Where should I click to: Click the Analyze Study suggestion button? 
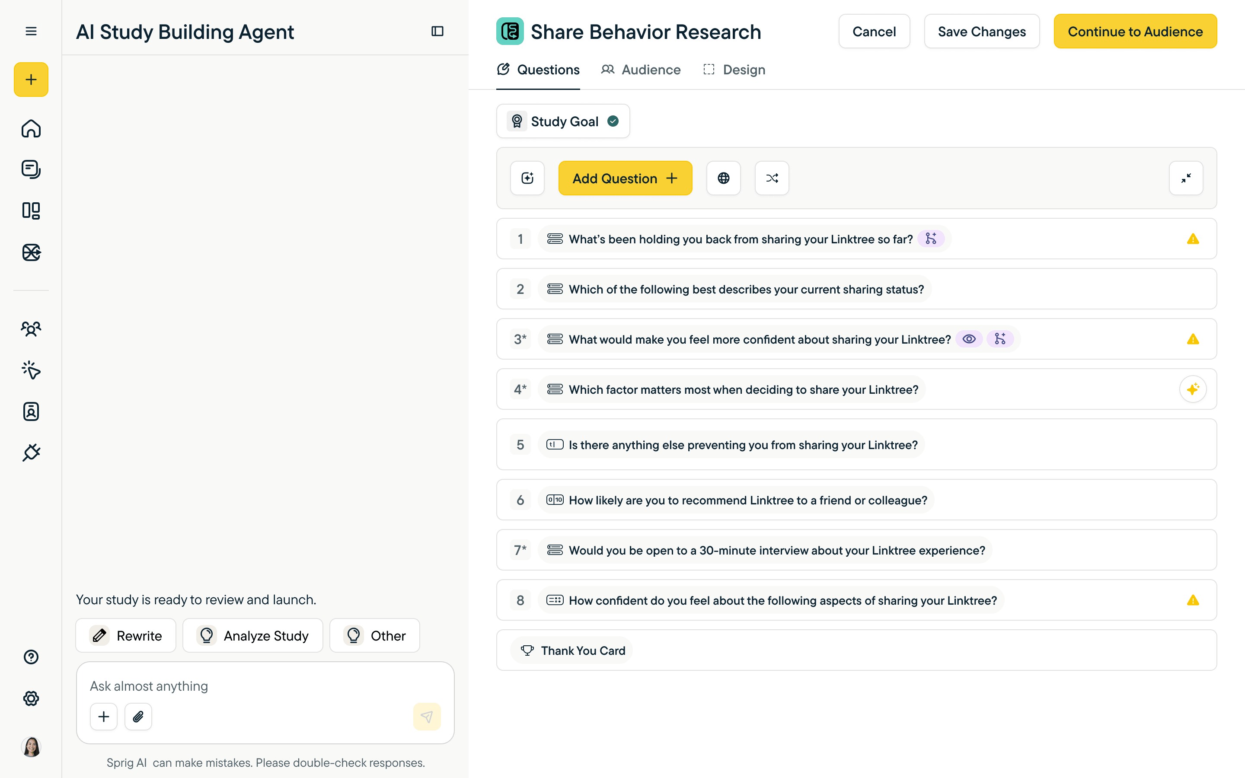[252, 635]
